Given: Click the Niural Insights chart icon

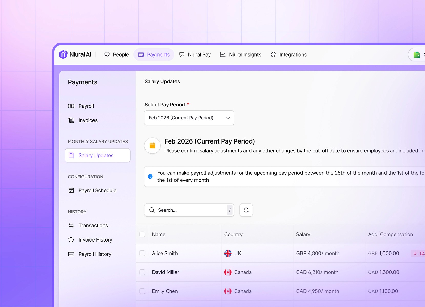Looking at the screenshot, I should 223,54.
